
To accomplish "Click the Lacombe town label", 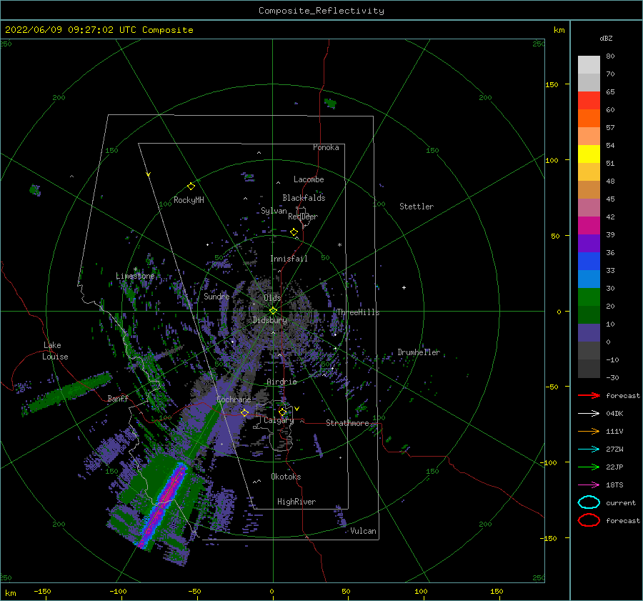I will point(309,179).
